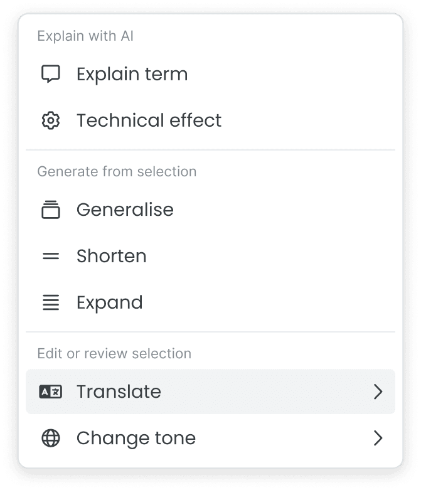The width and height of the screenshot is (421, 490).
Task: Expand the Change tone submenu arrow
Action: pos(378,438)
